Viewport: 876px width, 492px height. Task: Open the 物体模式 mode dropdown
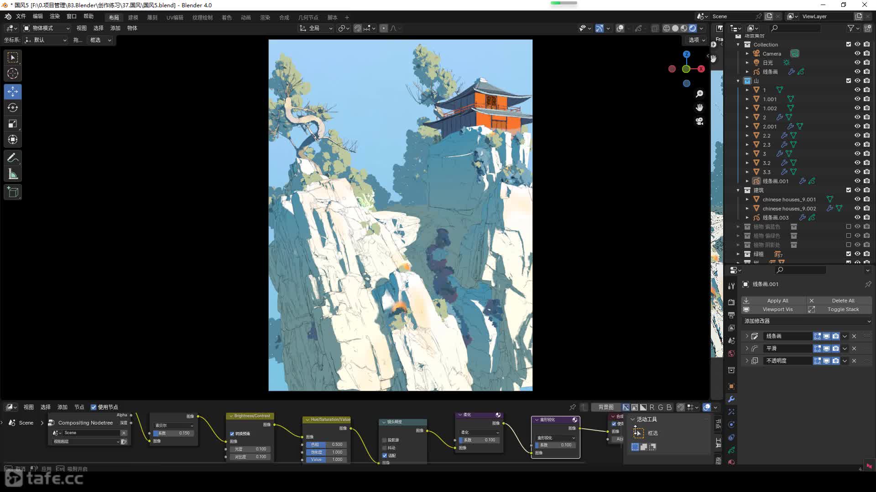(x=47, y=28)
